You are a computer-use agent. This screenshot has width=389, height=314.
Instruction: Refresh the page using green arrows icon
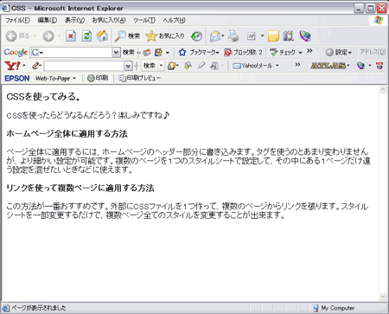pyautogui.click(x=86, y=36)
